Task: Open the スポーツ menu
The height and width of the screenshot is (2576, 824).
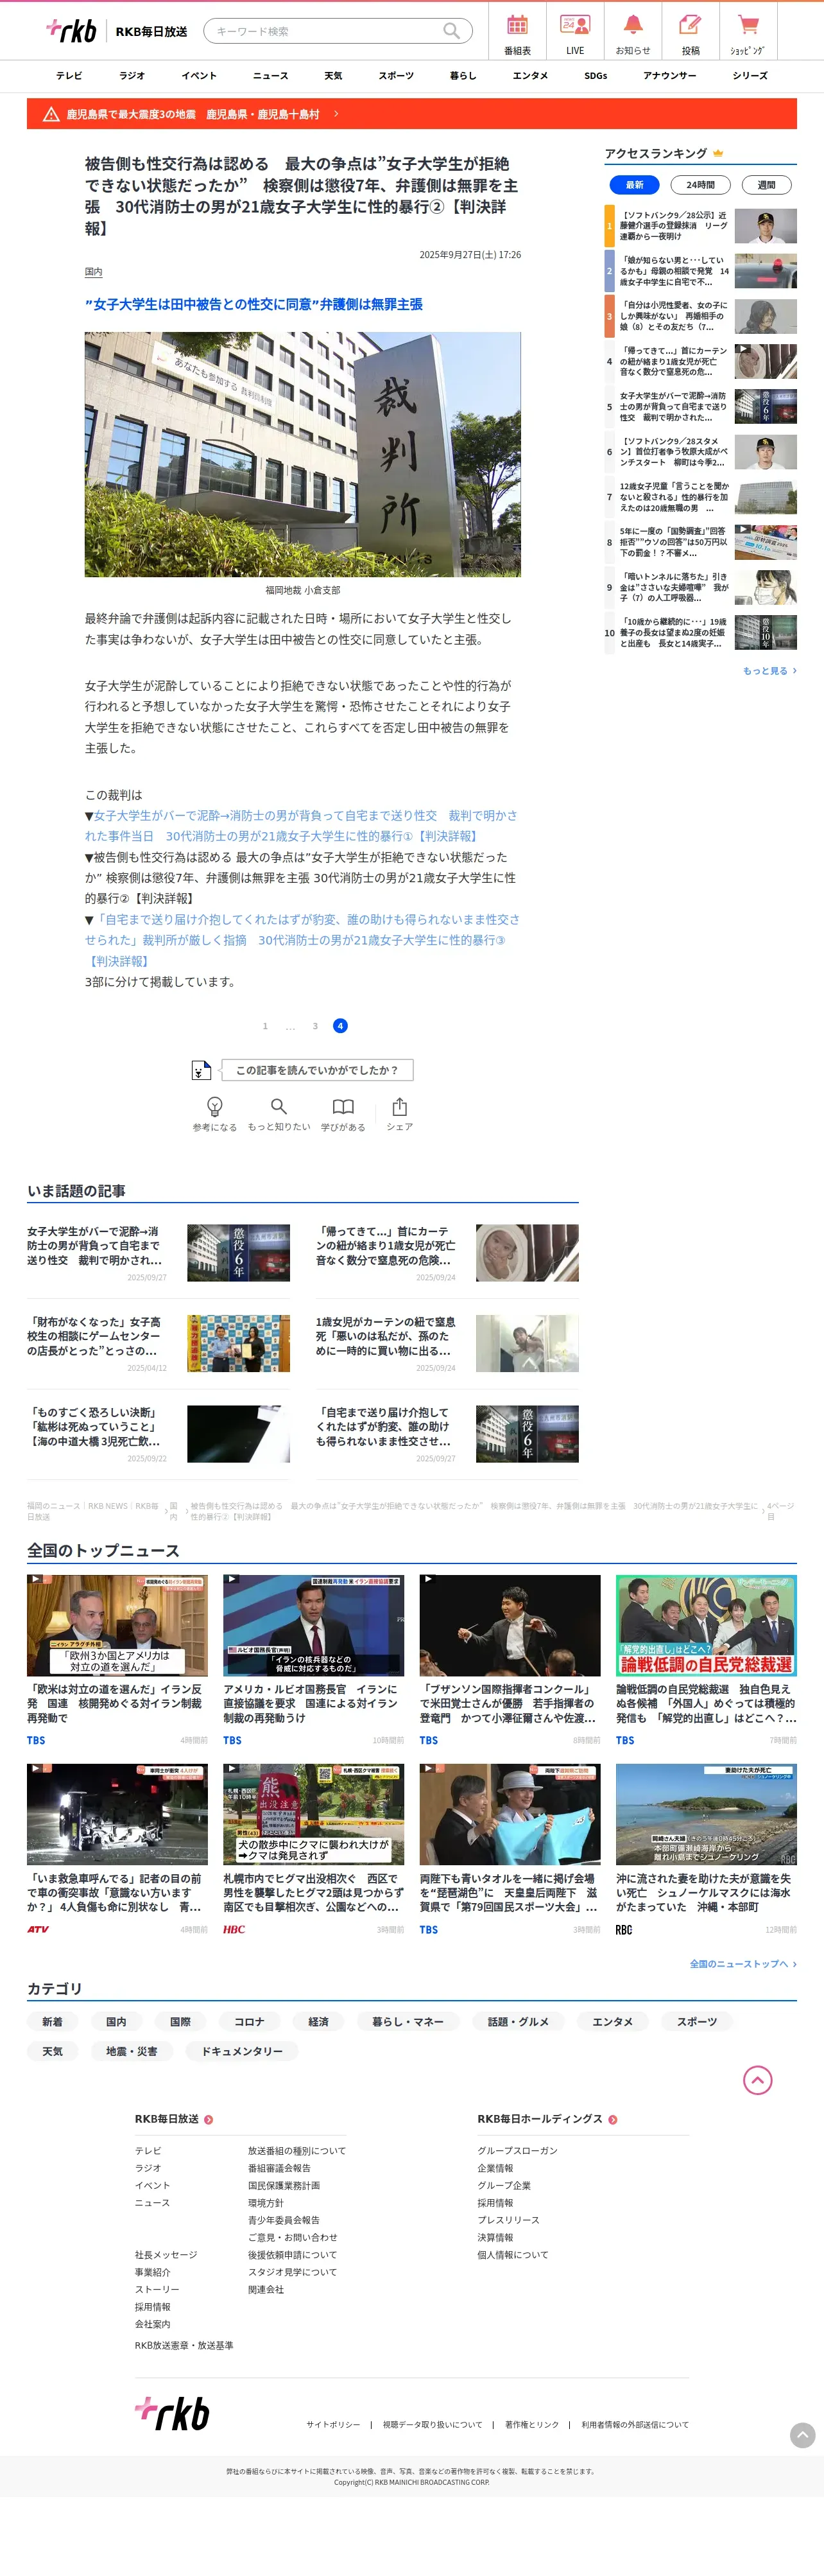Action: 396,75
